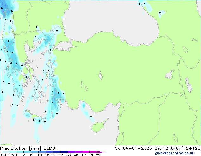Click the dark navy 20–25 mm swatch
The height and width of the screenshot is (156, 201).
(58, 152)
